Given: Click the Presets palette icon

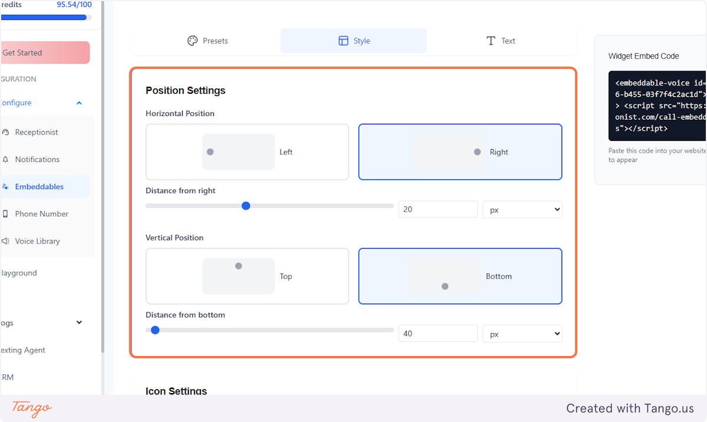Looking at the screenshot, I should [191, 40].
